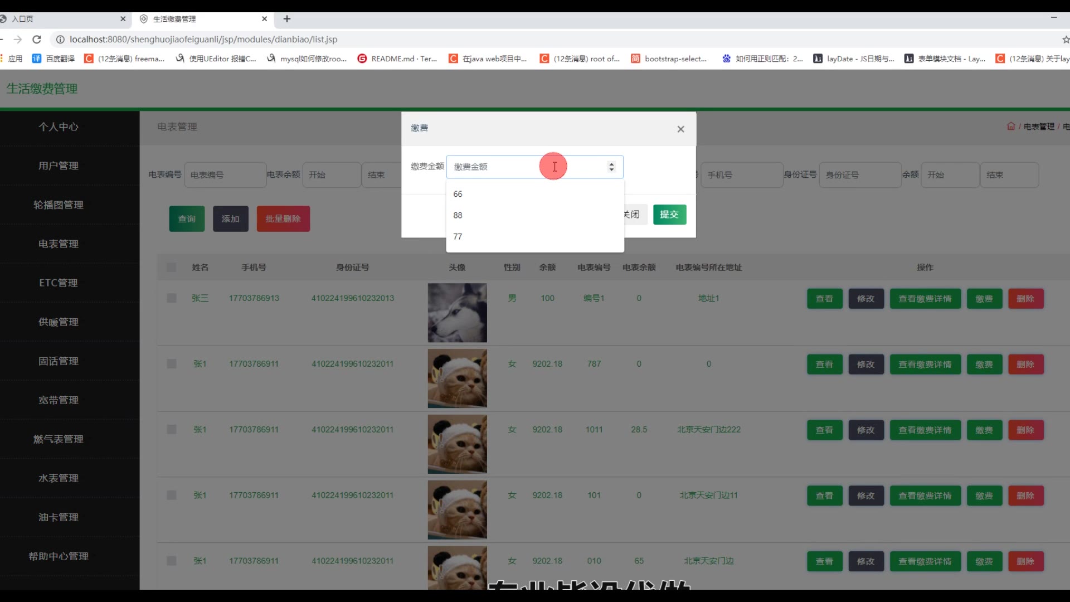Click 查看 for the 张三 row
The height and width of the screenshot is (602, 1070).
(824, 299)
